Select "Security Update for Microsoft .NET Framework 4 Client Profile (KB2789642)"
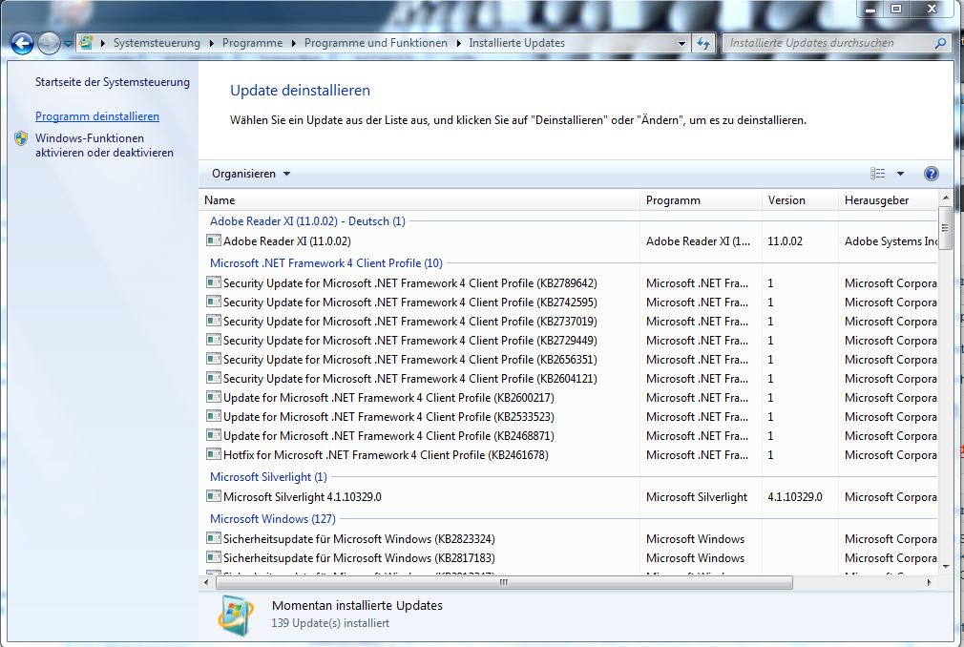964x647 pixels. [410, 283]
